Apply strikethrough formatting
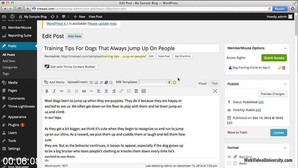This screenshot has width=298, height=168. click(61, 91)
